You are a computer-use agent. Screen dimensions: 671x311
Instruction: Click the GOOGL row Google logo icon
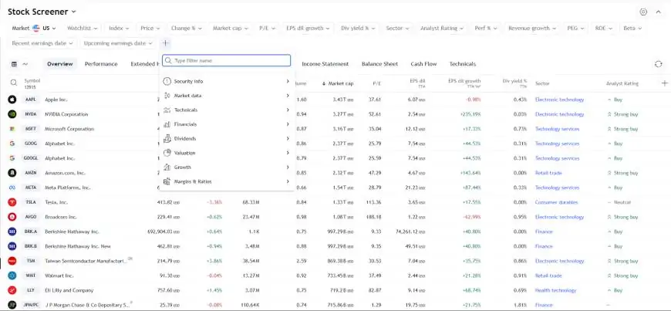click(x=12, y=158)
